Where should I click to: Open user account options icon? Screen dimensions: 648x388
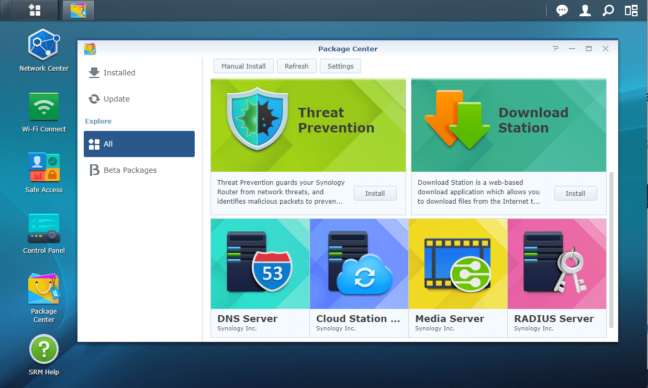coord(585,10)
